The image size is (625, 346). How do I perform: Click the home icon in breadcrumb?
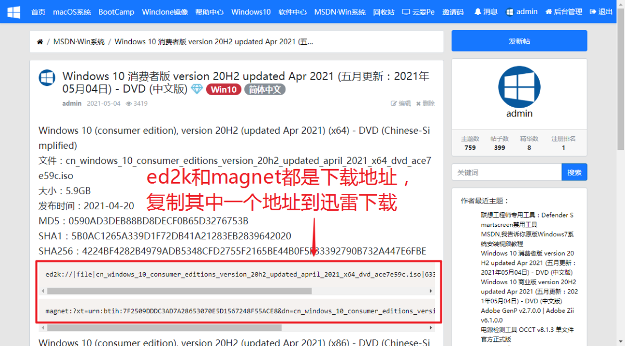(40, 42)
